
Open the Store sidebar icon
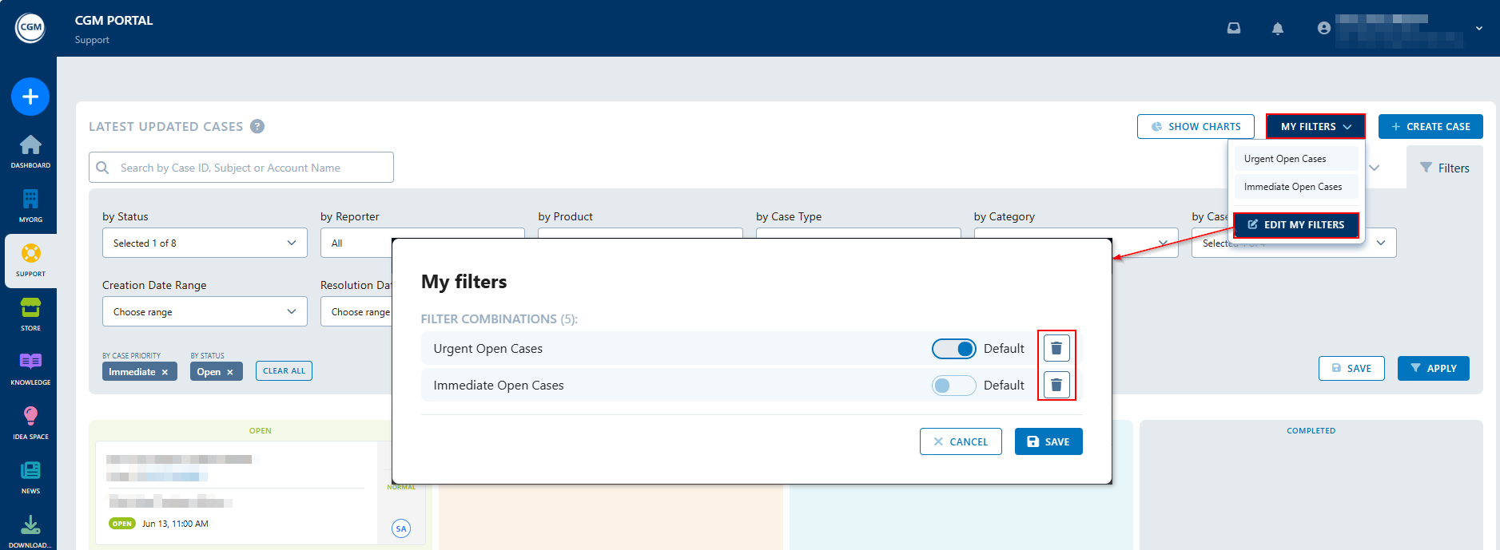tap(30, 314)
